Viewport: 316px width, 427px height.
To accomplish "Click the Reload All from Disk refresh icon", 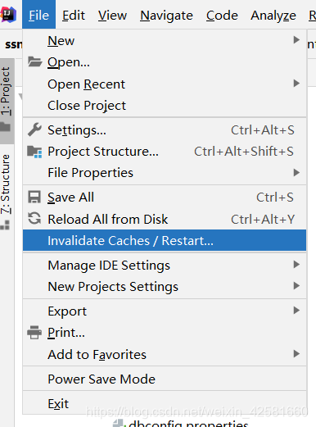I will click(34, 219).
